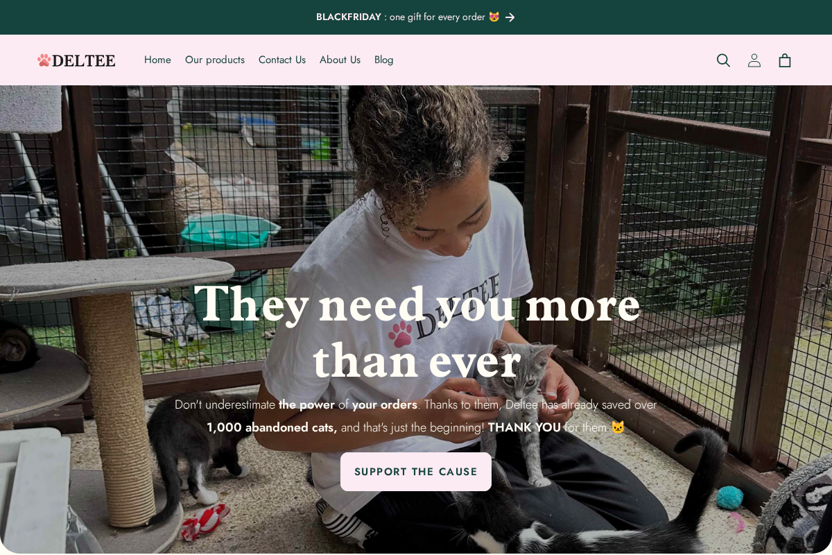
Task: Click the pink paw print on the shirt
Action: click(x=400, y=334)
